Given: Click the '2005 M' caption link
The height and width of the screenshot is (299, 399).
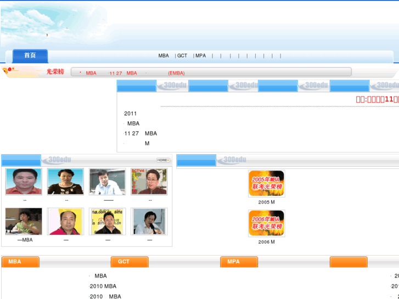Looking at the screenshot, I should click(x=266, y=202).
